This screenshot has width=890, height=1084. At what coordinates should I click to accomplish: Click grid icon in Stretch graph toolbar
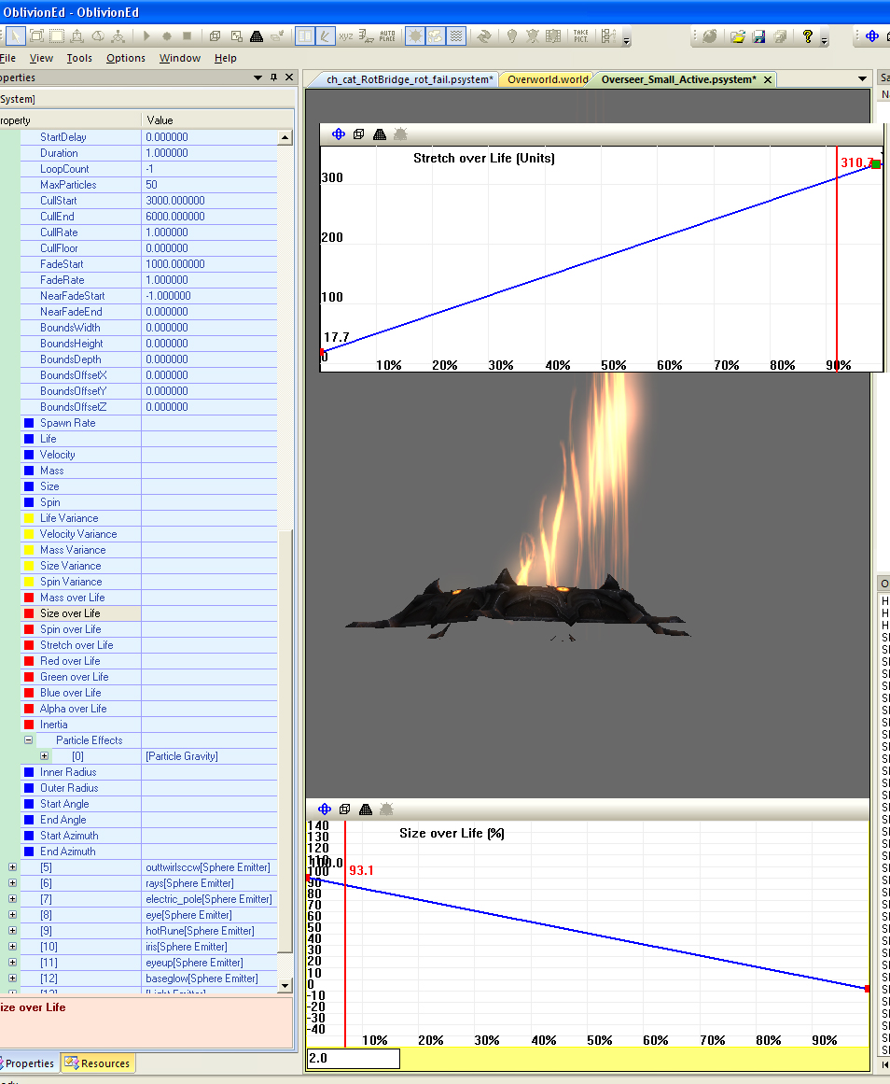tap(380, 134)
